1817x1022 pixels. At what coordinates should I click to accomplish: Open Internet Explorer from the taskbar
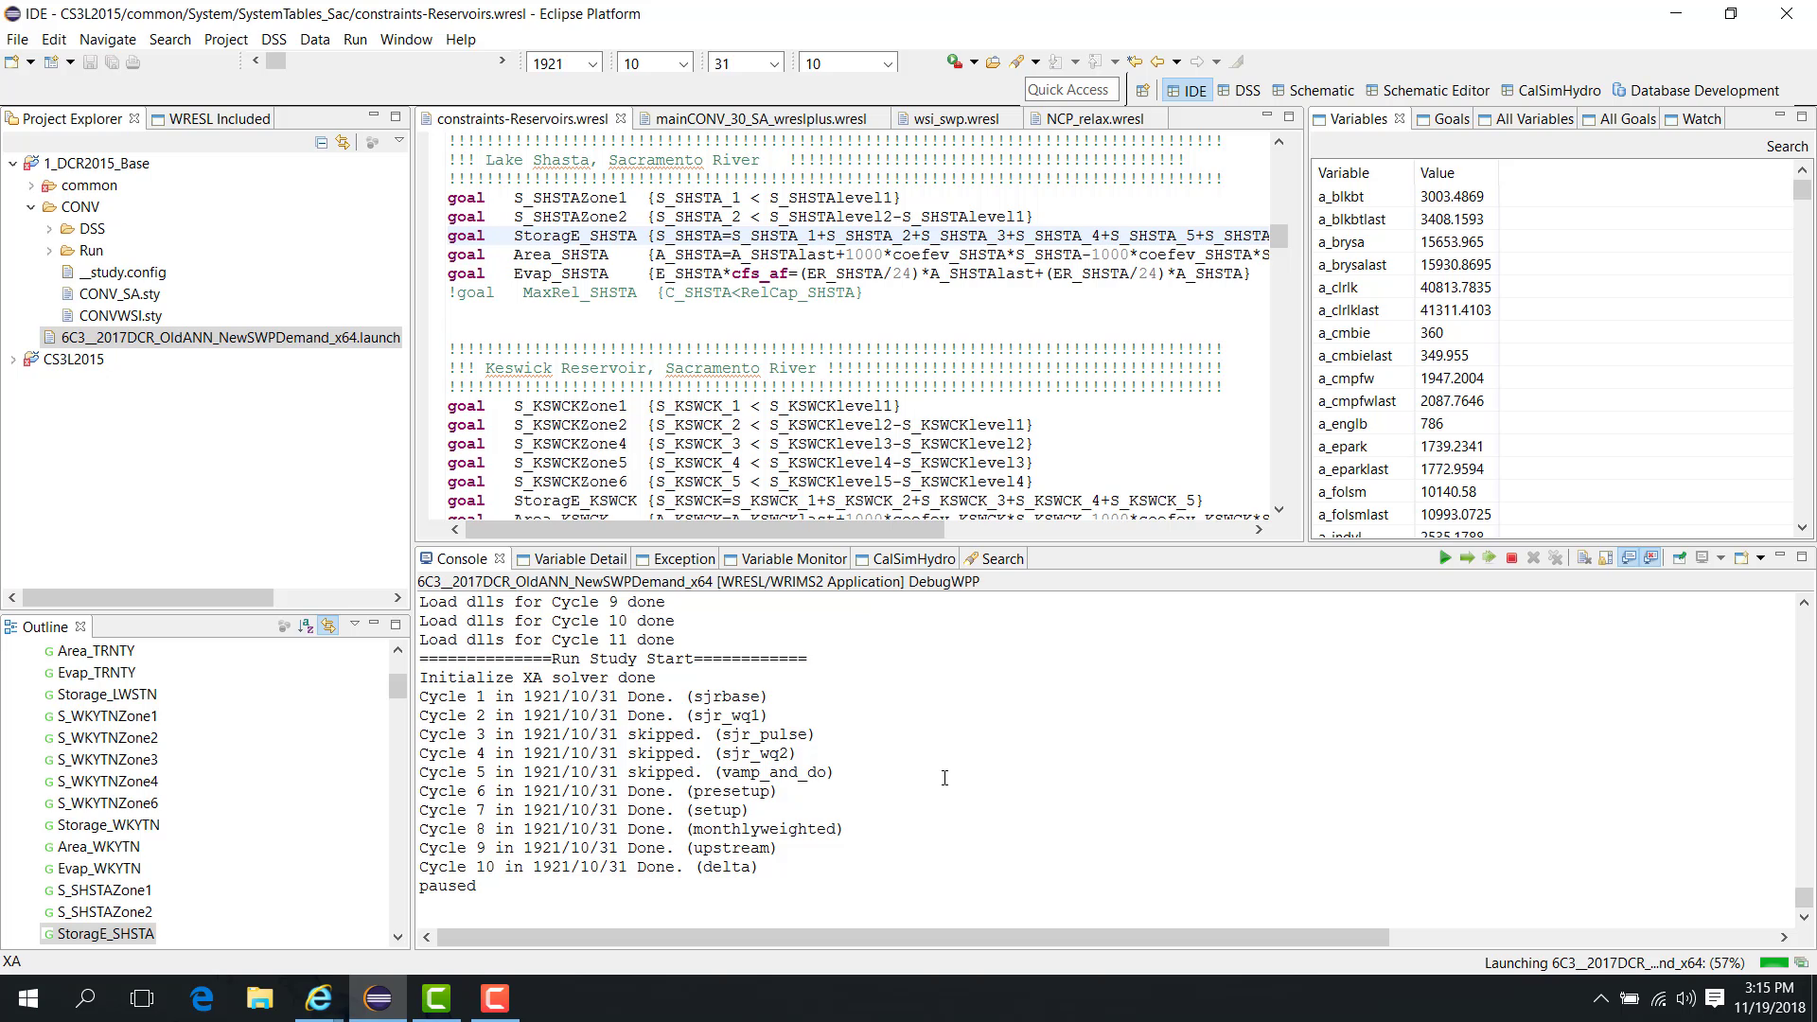[x=319, y=997]
